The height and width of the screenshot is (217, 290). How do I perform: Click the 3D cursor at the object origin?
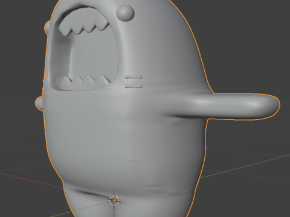pyautogui.click(x=114, y=200)
